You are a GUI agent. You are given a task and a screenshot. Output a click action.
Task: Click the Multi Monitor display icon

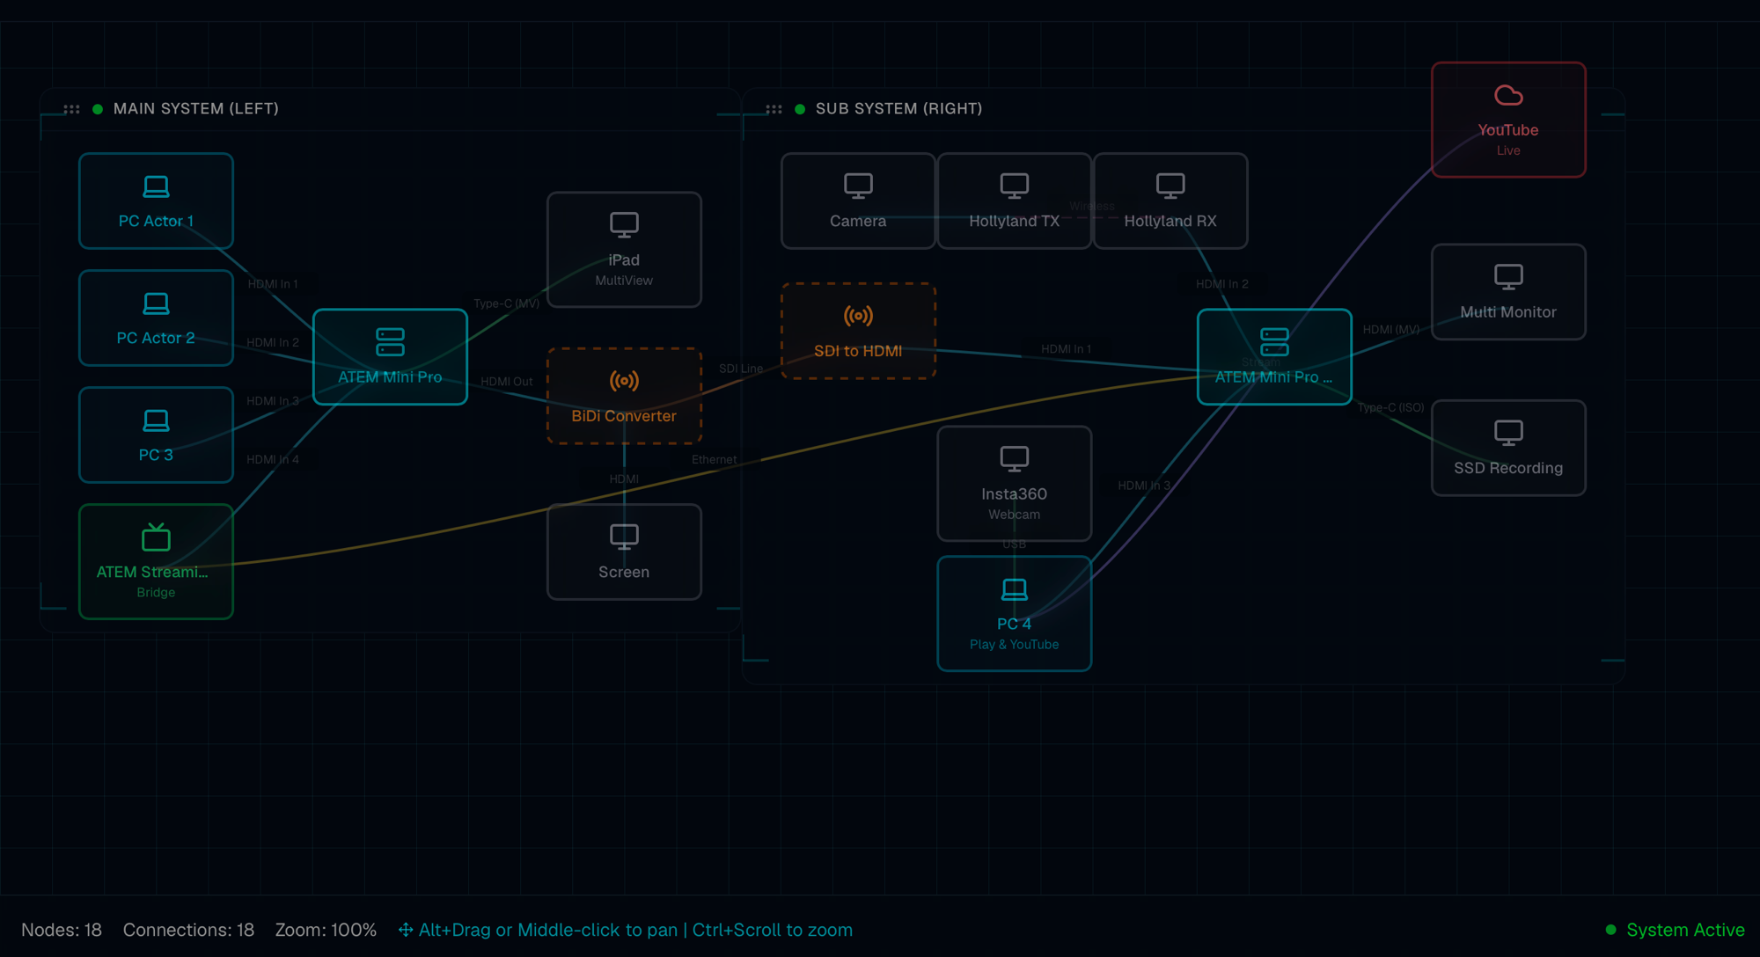(x=1508, y=277)
